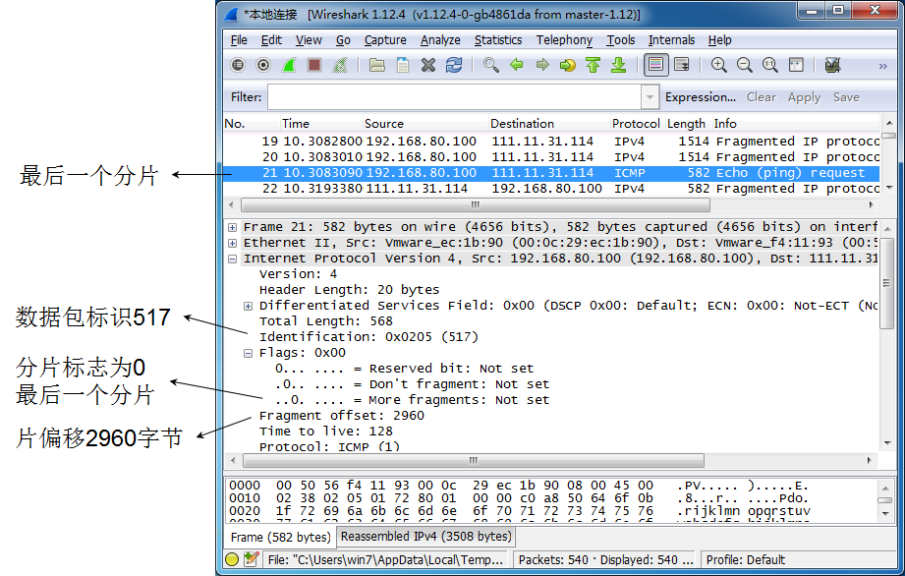Click the Clear filter button
The width and height of the screenshot is (905, 576).
point(762,97)
